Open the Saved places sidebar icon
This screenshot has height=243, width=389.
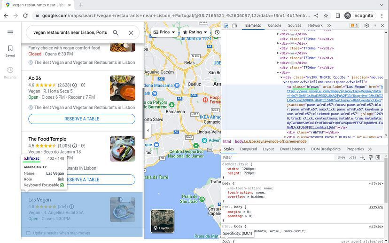point(10,51)
